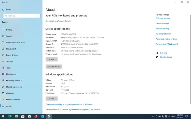Viewport: 191px width, 119px height.
Task: Click the tray security warning icon
Action: pyautogui.click(x=163, y=116)
